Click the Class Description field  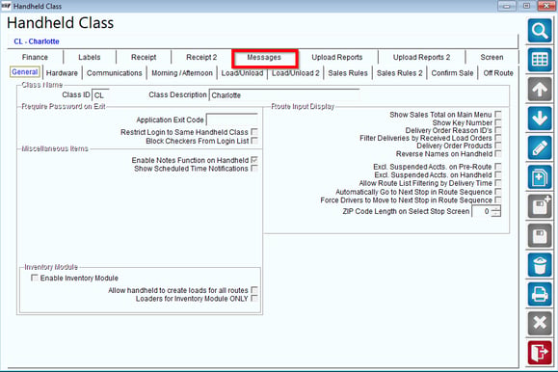[x=284, y=95]
